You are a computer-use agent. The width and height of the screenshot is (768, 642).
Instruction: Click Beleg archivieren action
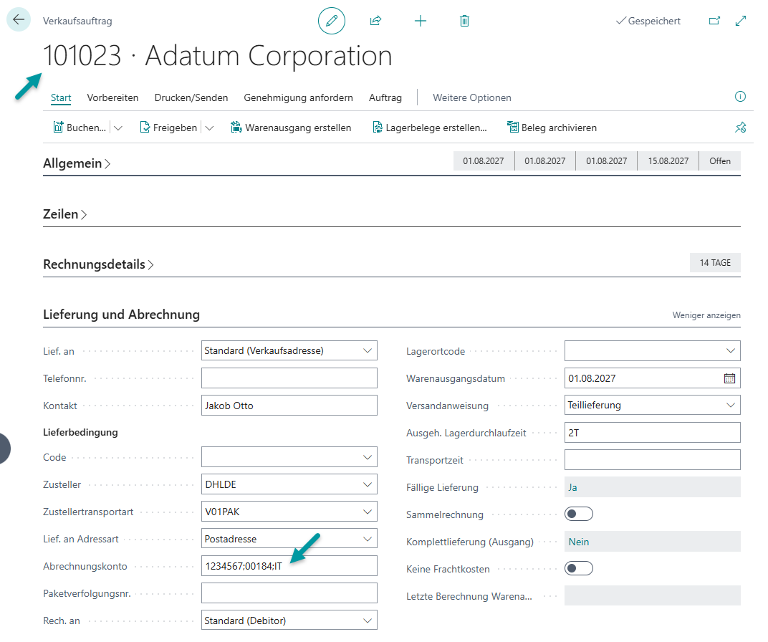(552, 128)
